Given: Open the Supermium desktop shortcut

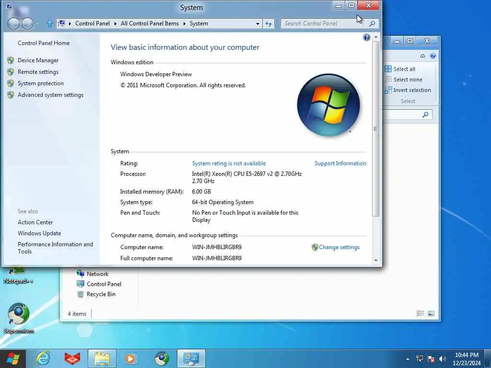Looking at the screenshot, I should pyautogui.click(x=19, y=318).
